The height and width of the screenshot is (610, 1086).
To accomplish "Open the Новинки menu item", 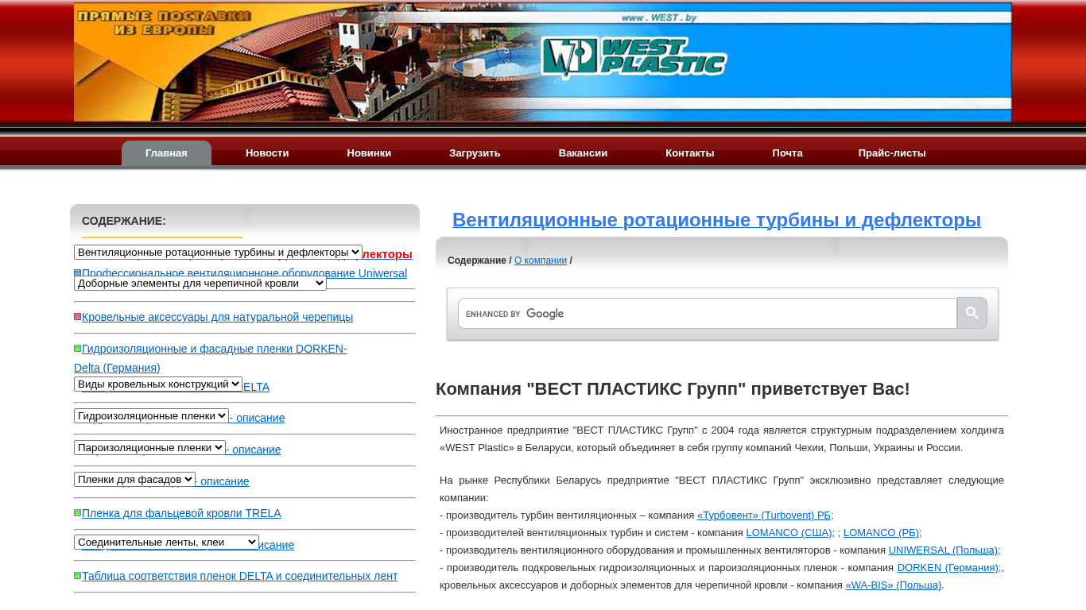I will pyautogui.click(x=369, y=153).
